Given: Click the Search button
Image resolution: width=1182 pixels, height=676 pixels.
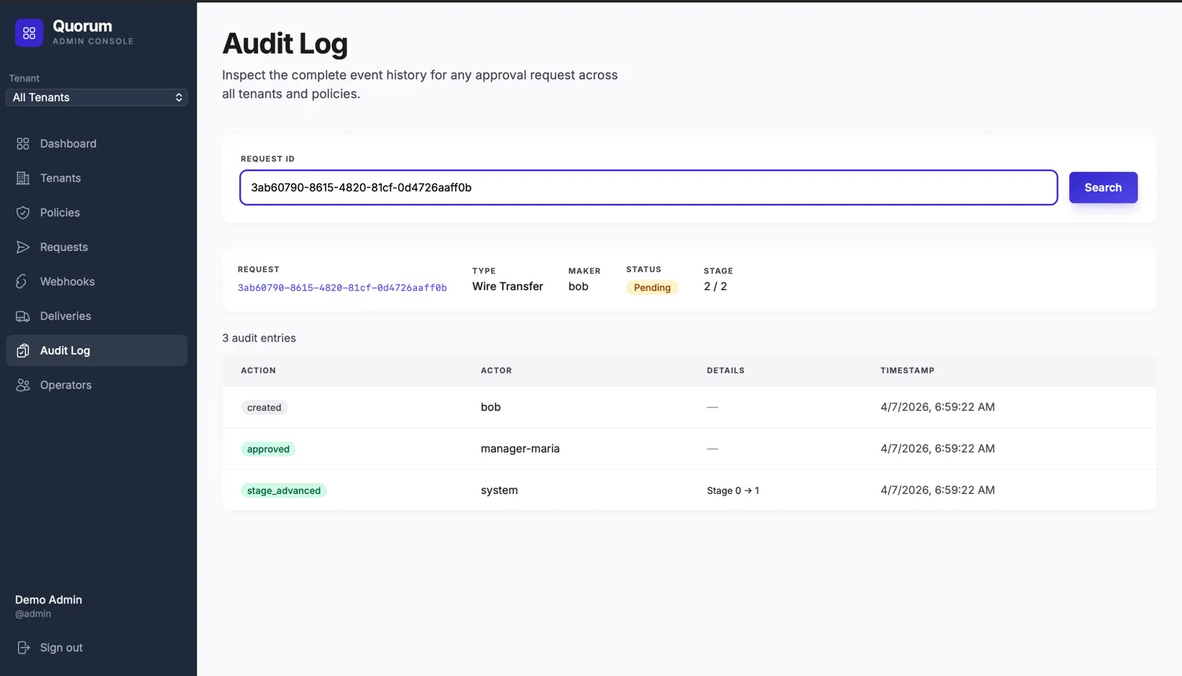Looking at the screenshot, I should click(1103, 187).
